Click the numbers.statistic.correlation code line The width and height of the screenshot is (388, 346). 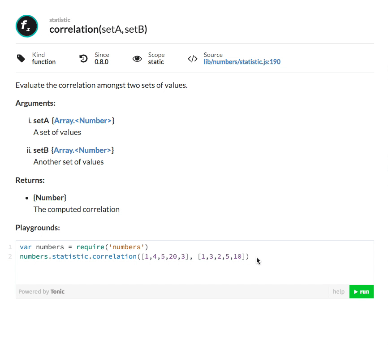pos(134,256)
